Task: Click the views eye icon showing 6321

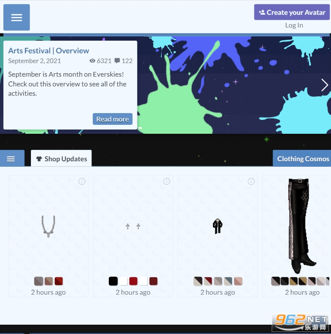Action: coord(92,61)
